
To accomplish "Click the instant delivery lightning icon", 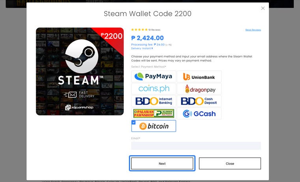I will (x=152, y=48).
